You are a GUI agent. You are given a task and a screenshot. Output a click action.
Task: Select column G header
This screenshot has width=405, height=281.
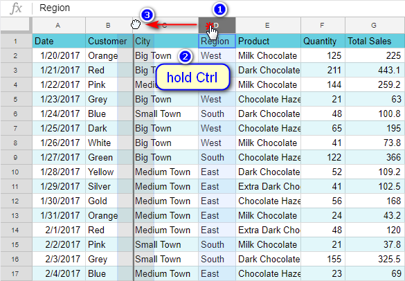tap(375, 26)
